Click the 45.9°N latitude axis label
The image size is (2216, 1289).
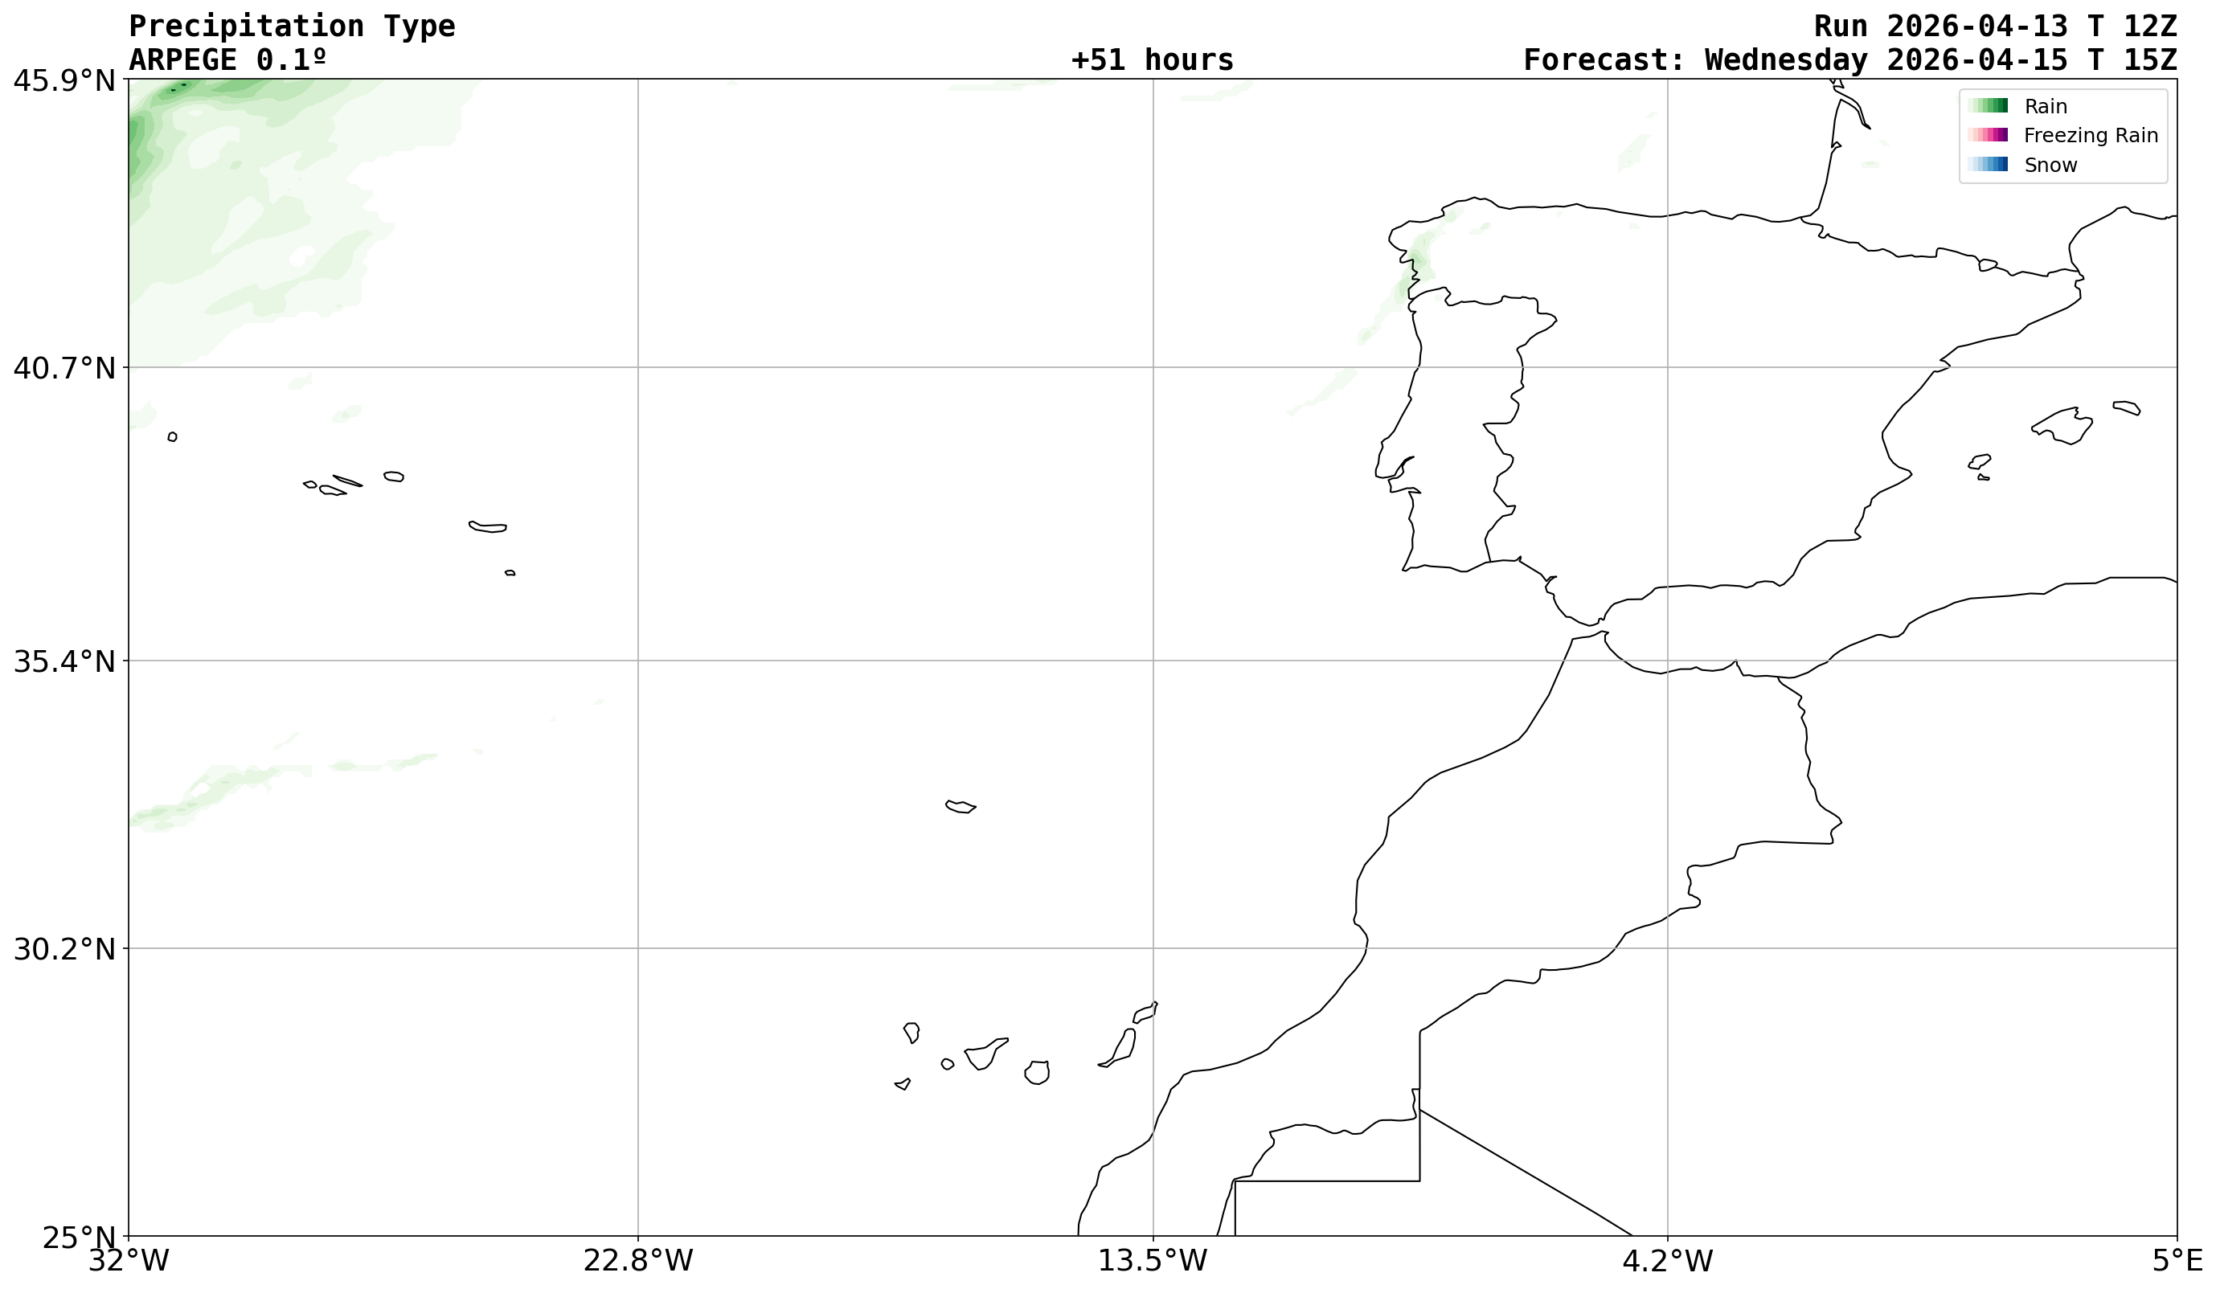click(x=63, y=81)
